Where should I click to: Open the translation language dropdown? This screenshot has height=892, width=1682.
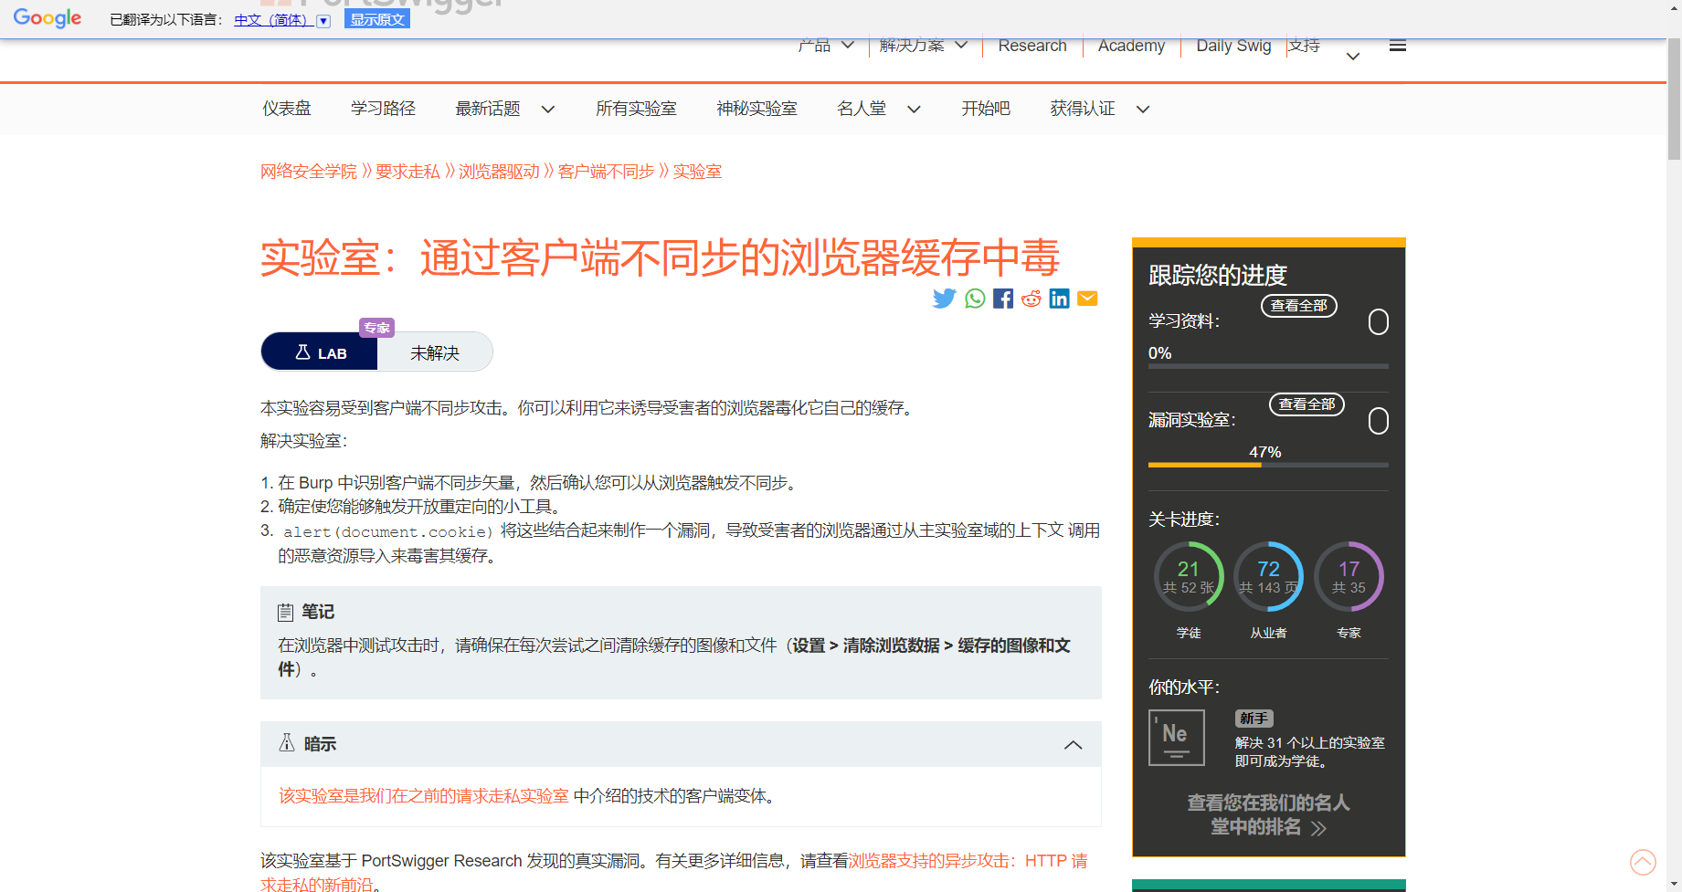pos(323,20)
